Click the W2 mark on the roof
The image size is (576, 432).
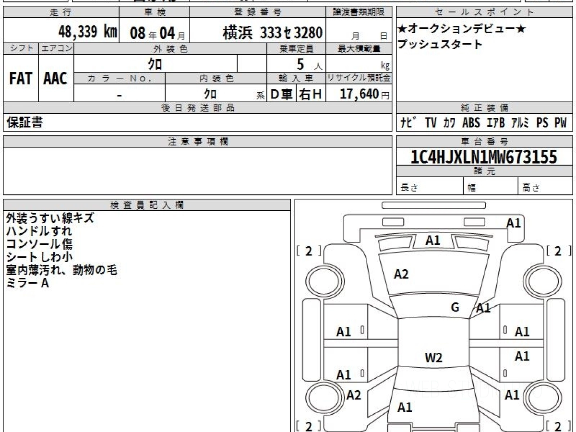[x=433, y=357]
